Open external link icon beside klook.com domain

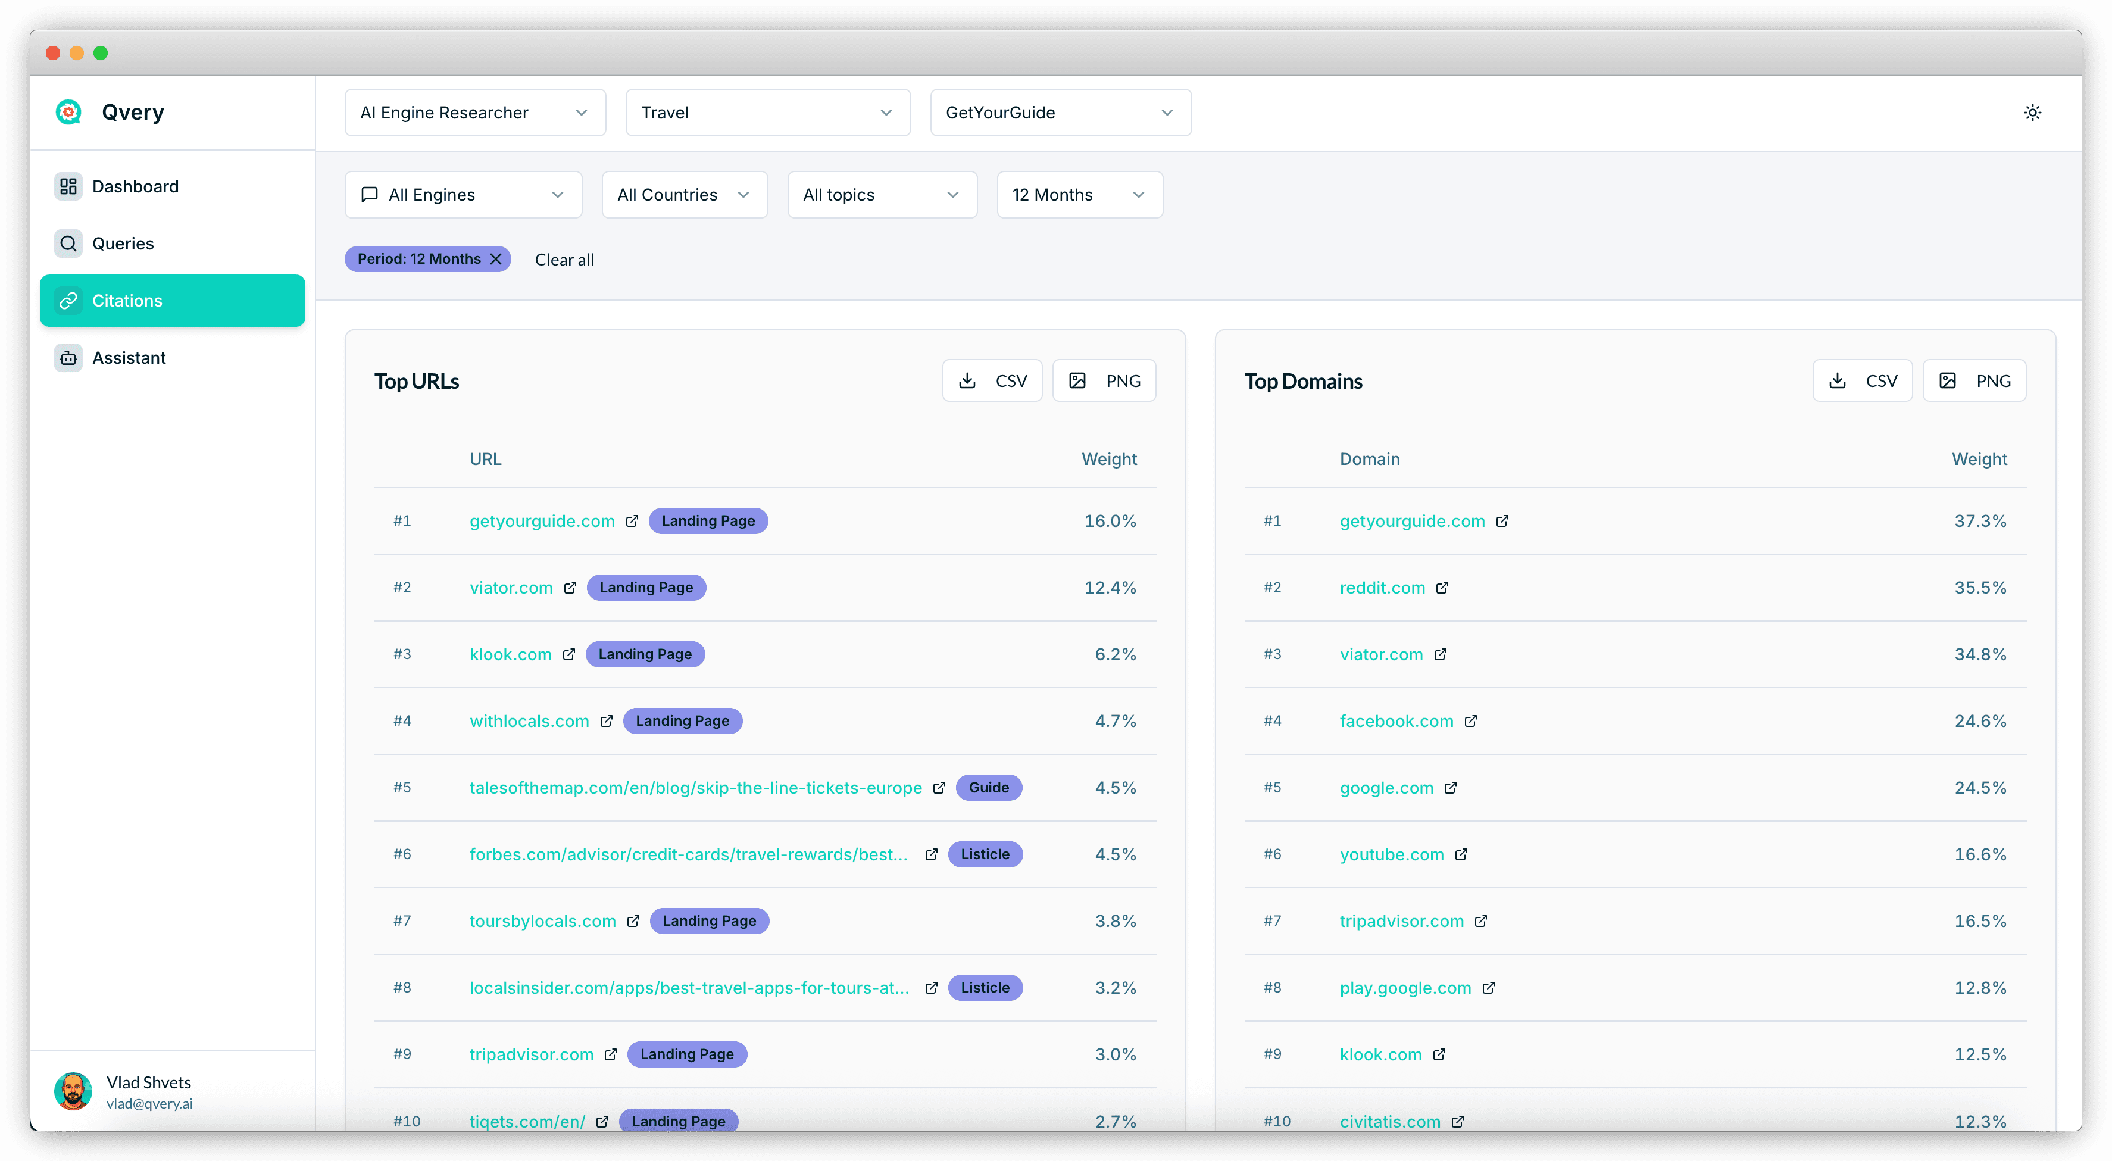pyautogui.click(x=1439, y=1054)
